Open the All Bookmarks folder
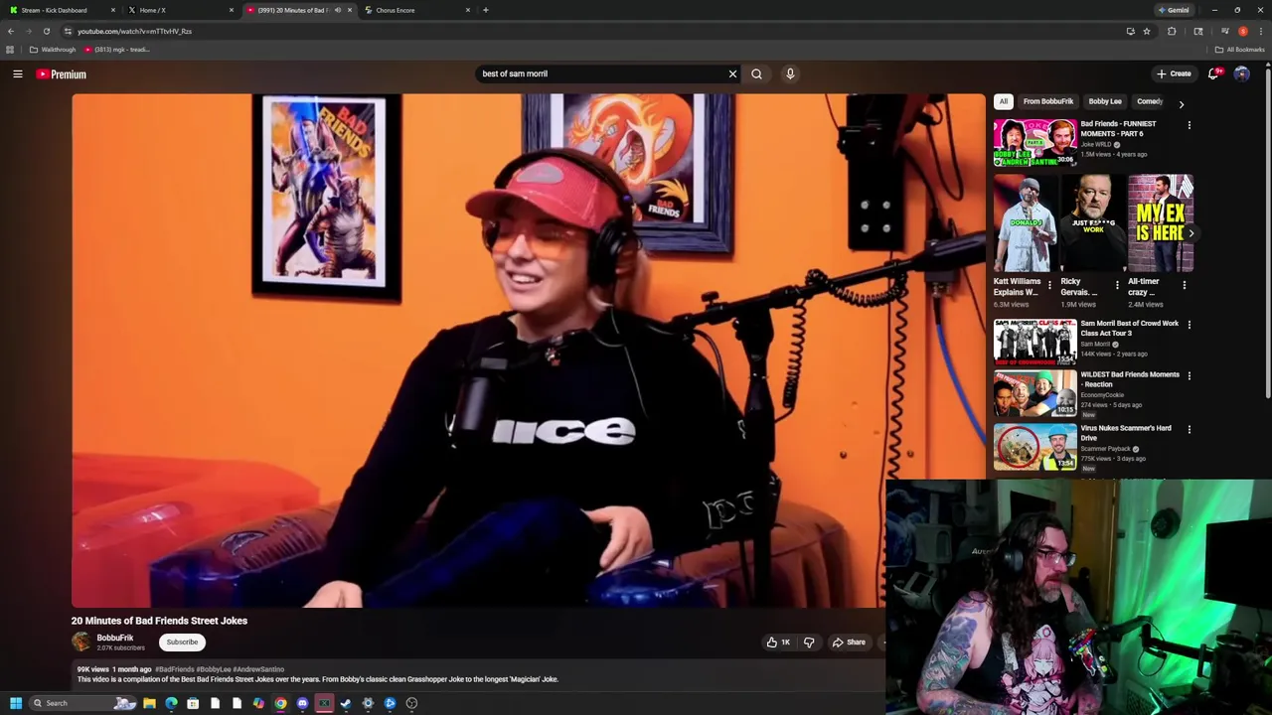 tap(1239, 50)
